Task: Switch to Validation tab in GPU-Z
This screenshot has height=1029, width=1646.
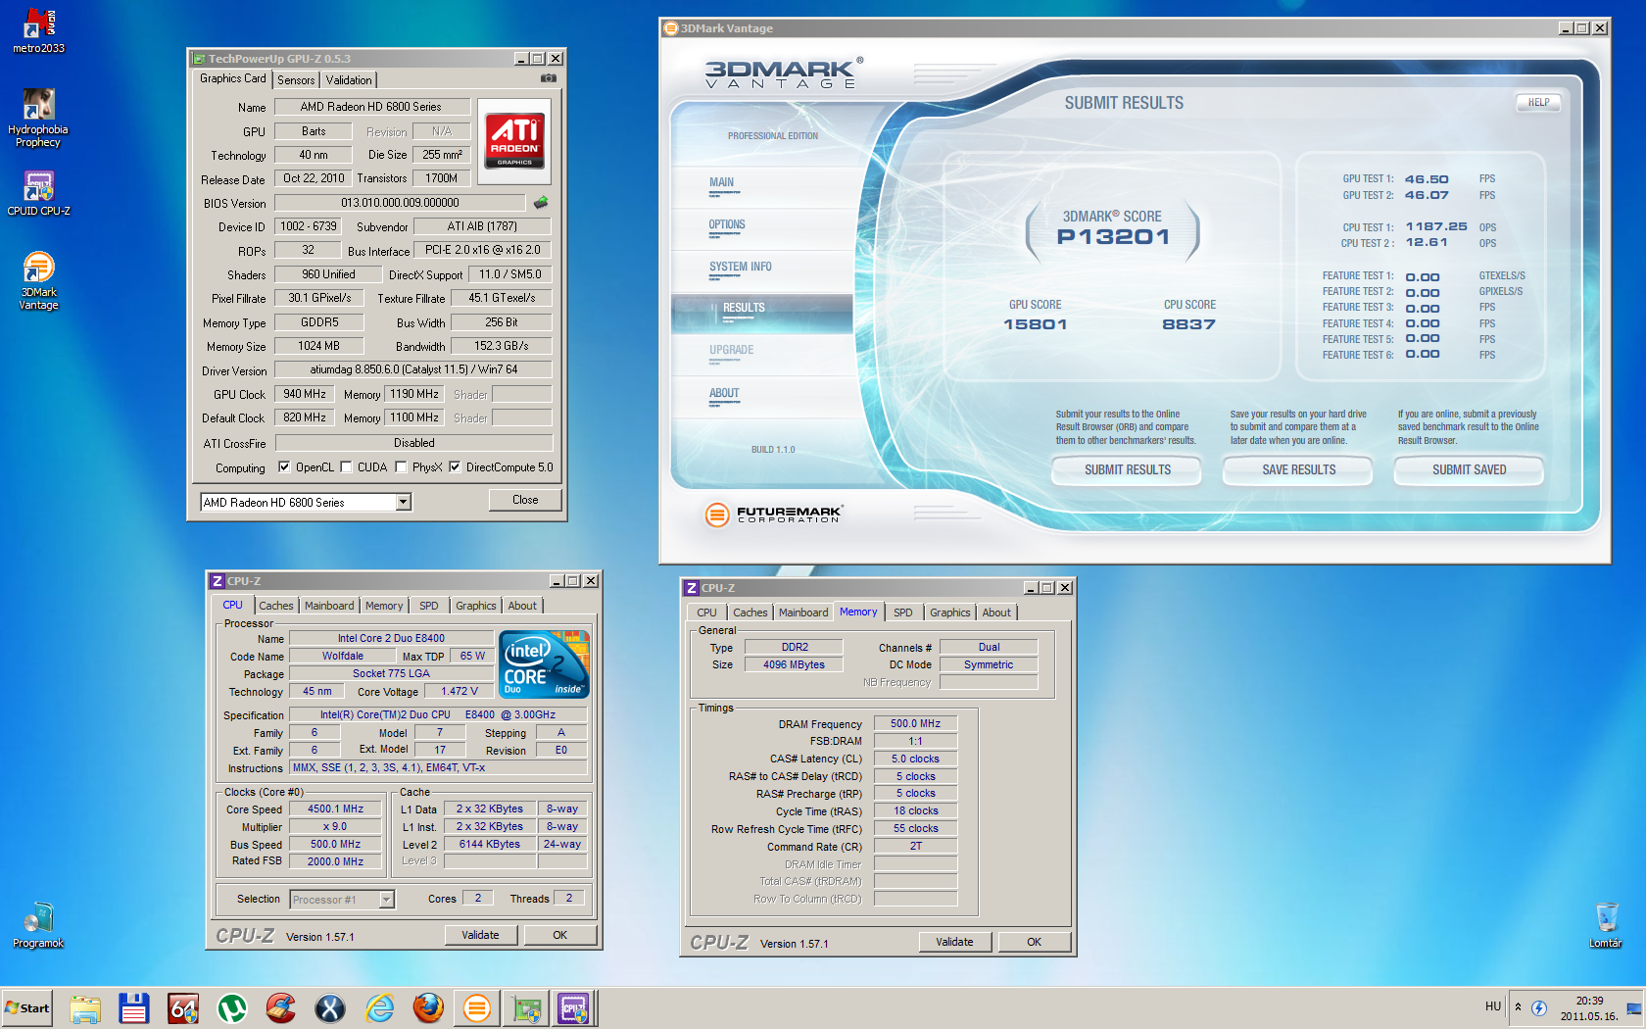Action: [349, 80]
